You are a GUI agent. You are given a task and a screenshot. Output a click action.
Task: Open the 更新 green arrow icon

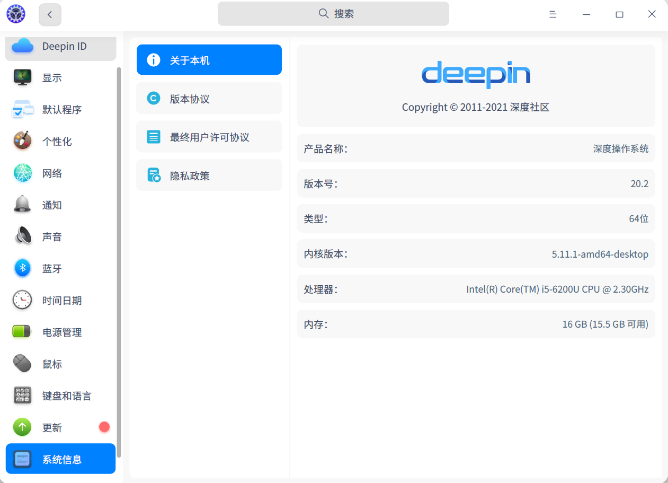tap(23, 427)
